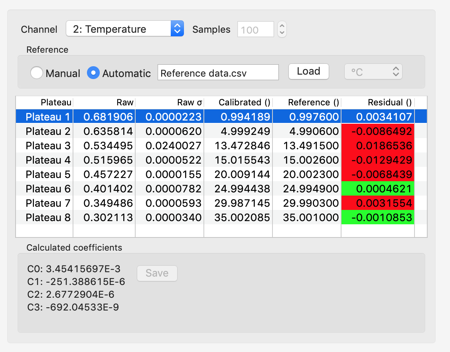Click the Residual () column header
This screenshot has width=450, height=352.
[x=378, y=103]
